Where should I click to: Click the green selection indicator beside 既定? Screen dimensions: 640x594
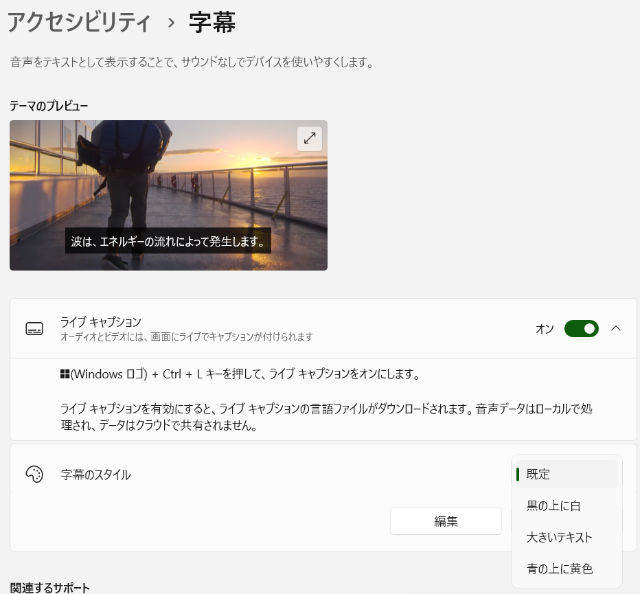518,474
